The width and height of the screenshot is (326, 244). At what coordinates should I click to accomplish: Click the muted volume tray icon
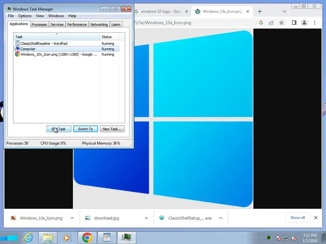tap(294, 238)
